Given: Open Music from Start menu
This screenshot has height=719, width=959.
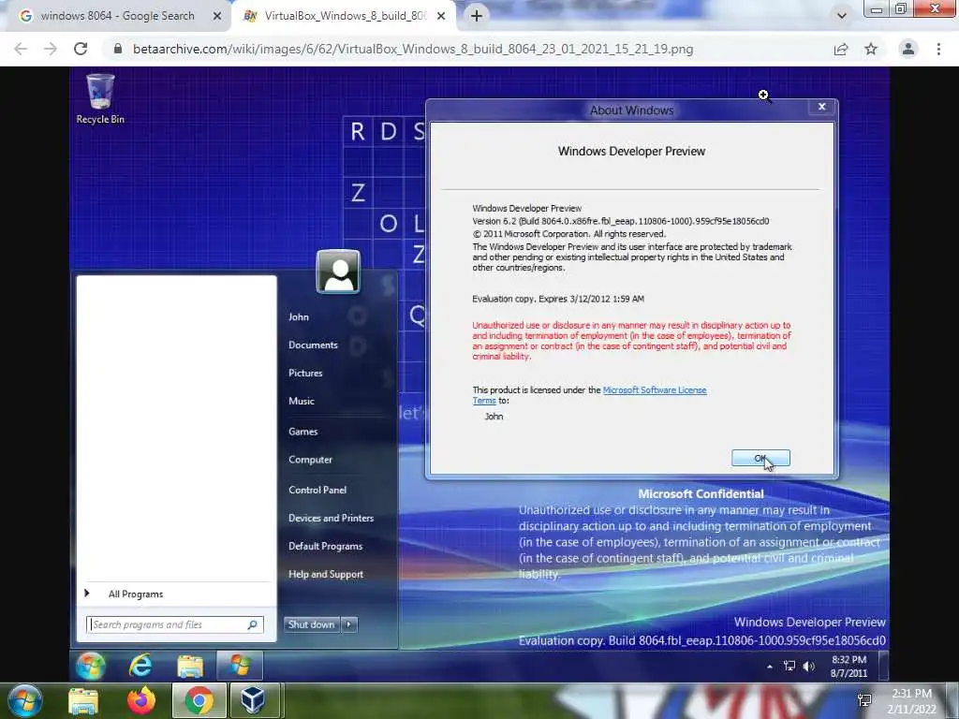Looking at the screenshot, I should click(301, 401).
